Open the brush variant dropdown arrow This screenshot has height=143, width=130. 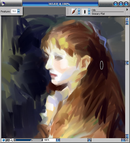89,12
